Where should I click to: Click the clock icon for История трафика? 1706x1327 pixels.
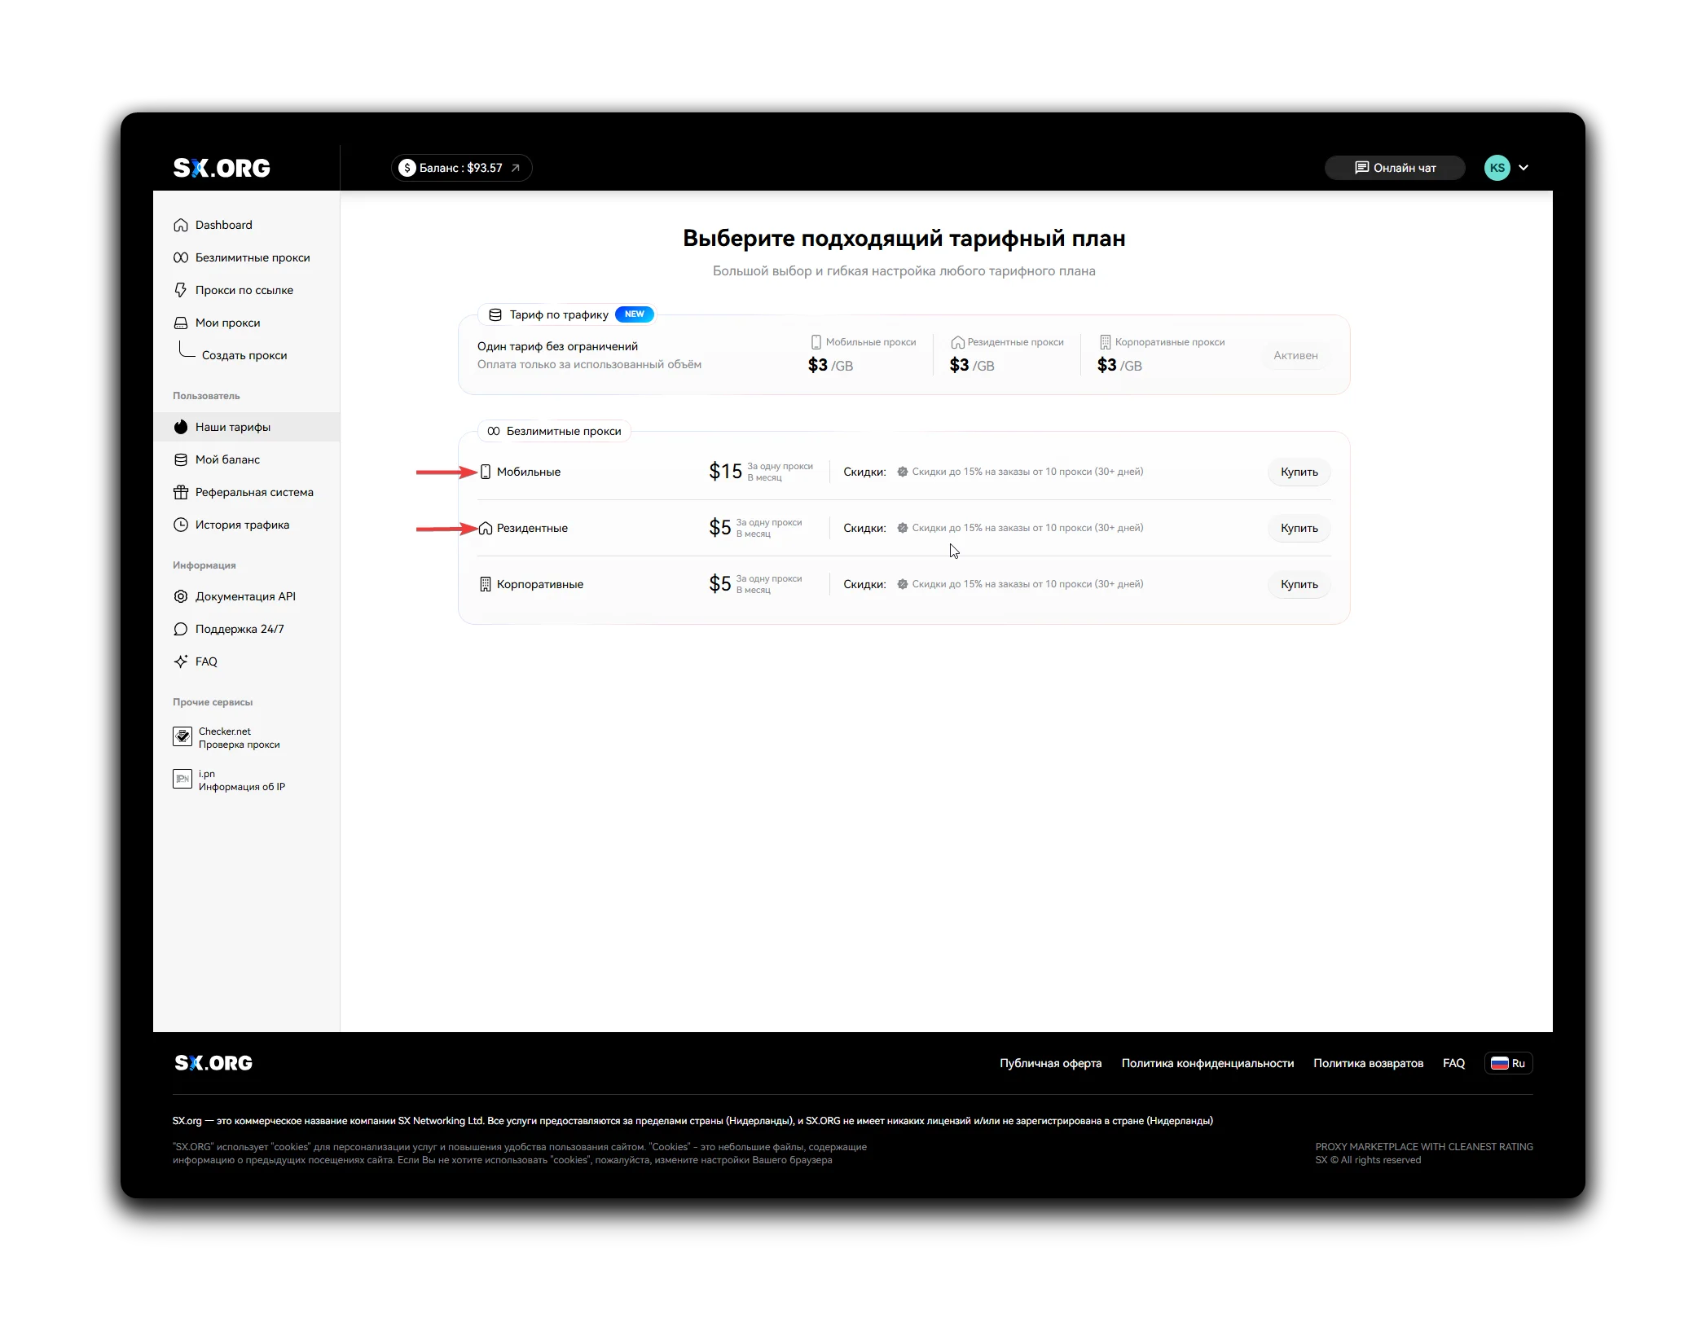click(181, 525)
